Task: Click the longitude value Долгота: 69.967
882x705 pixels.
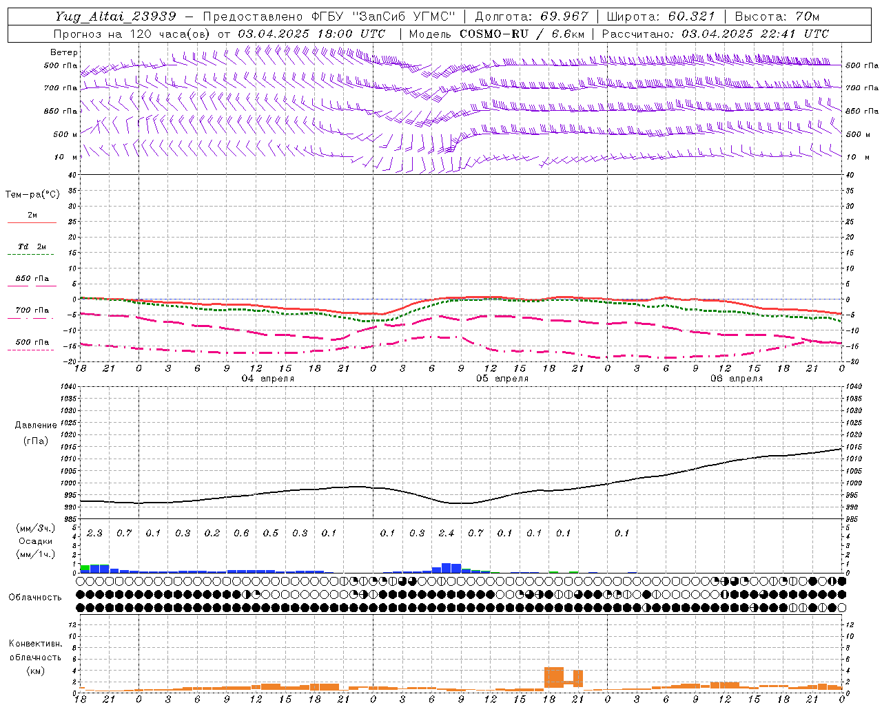Action: point(532,17)
